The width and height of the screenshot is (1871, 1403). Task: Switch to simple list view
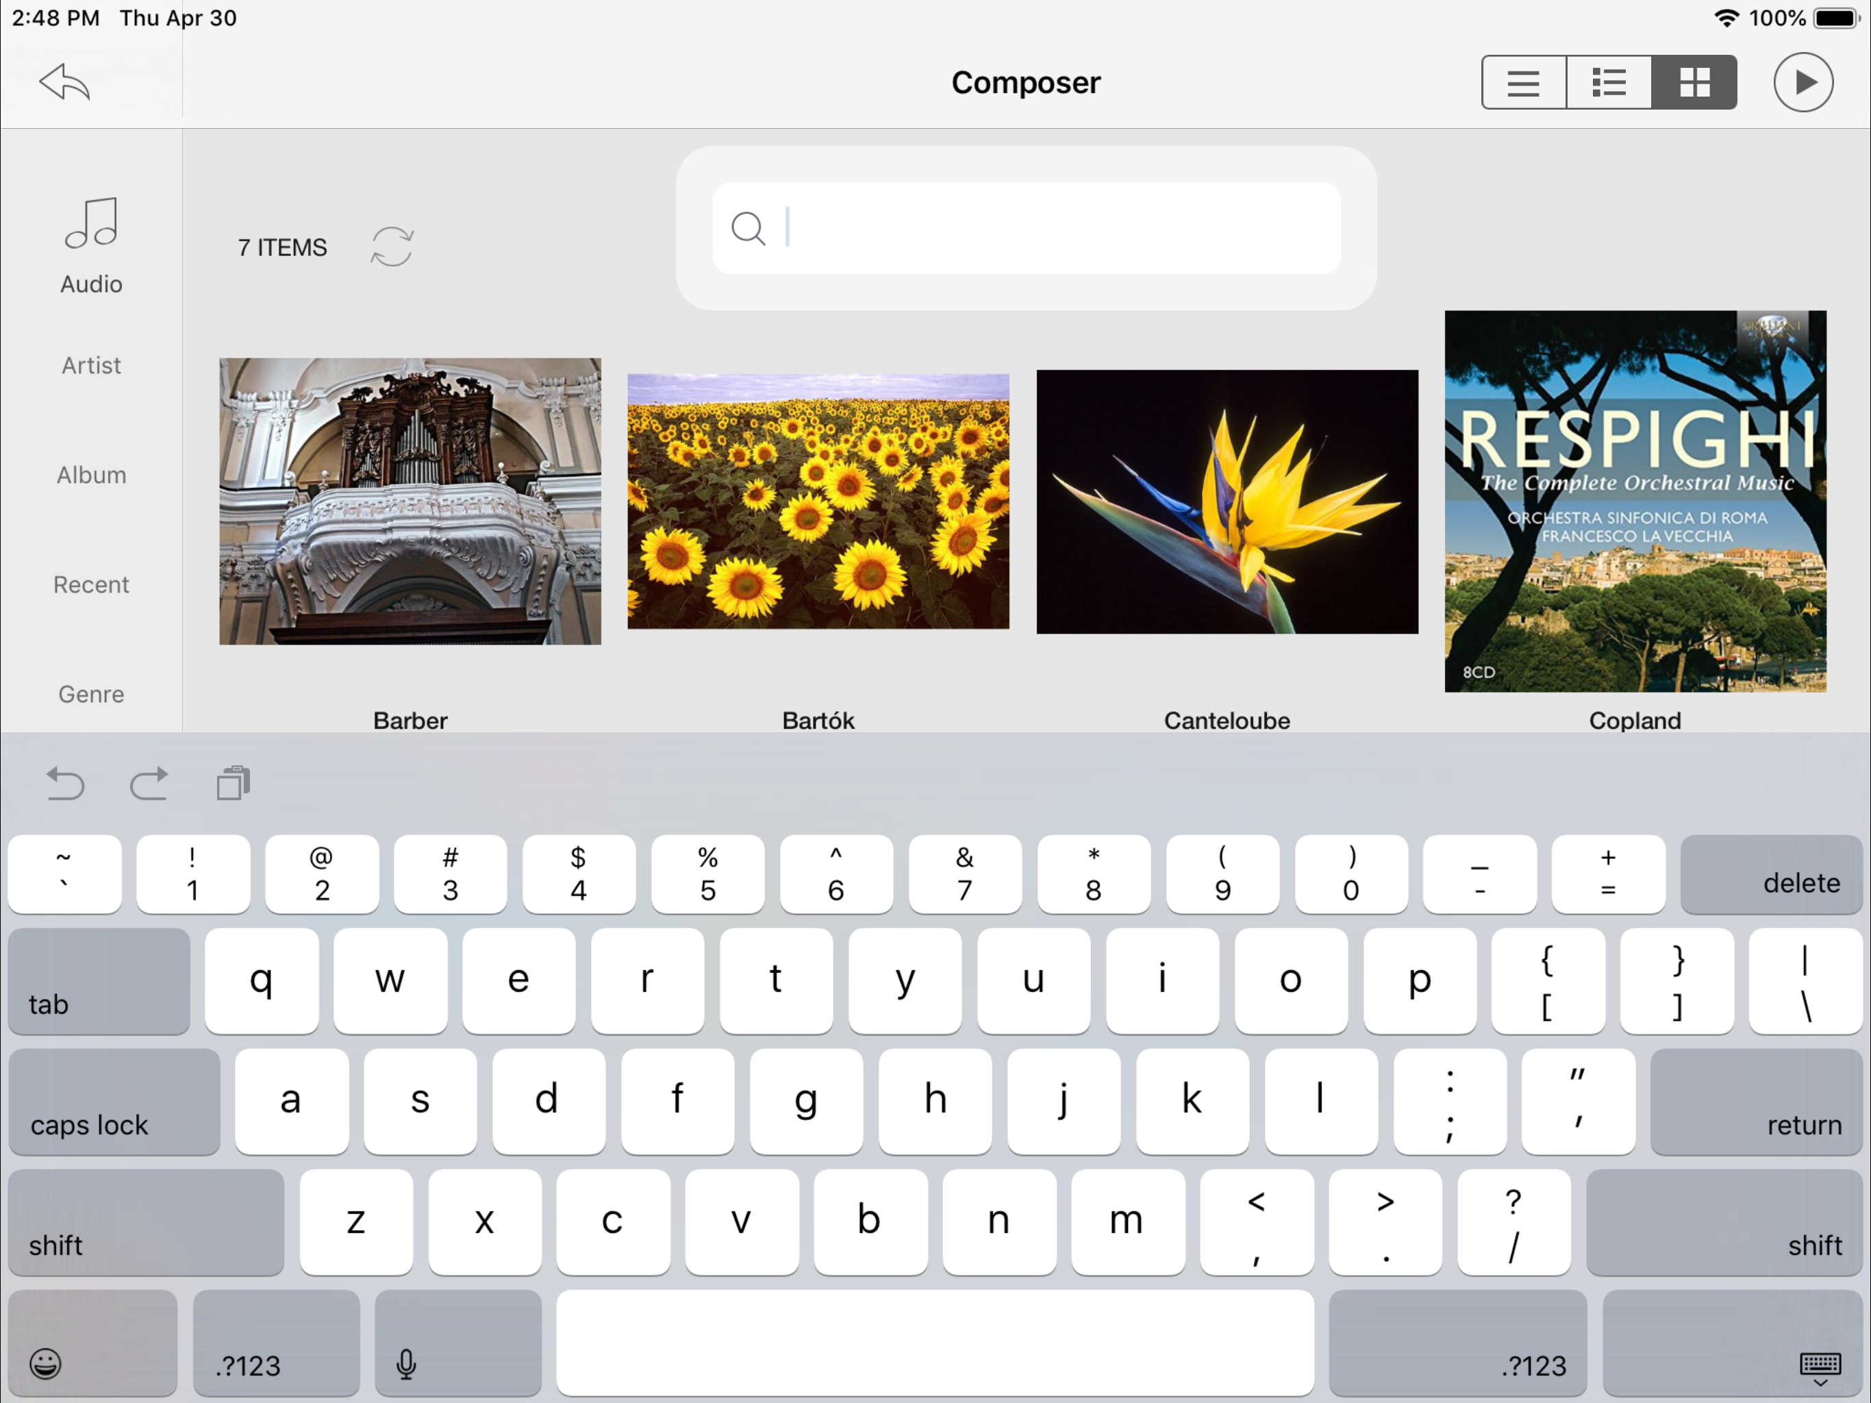click(1522, 82)
